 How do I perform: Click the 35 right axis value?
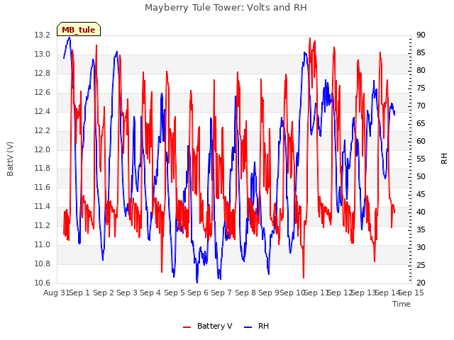pos(421,229)
